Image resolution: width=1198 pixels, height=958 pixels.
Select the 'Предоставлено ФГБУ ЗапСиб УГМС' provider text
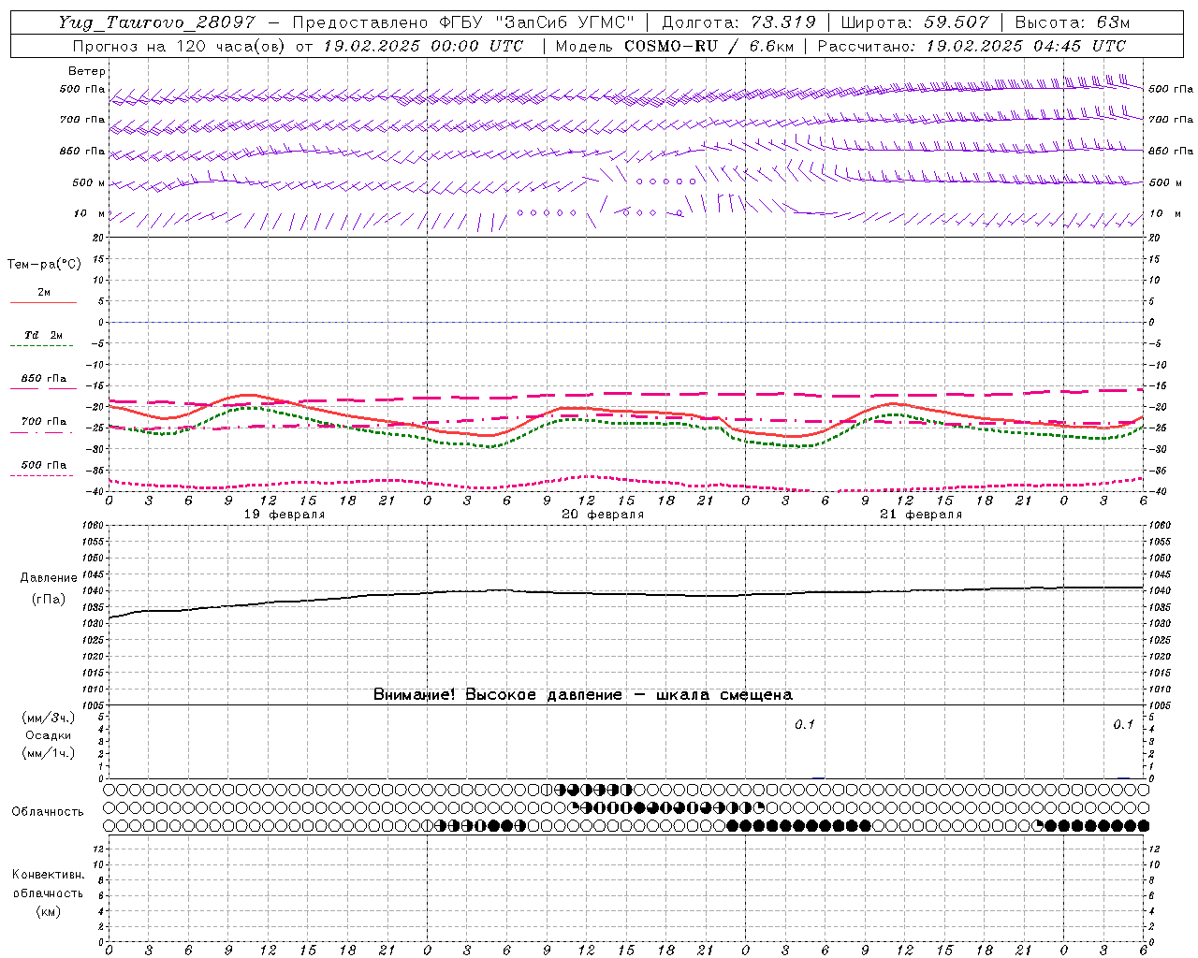[x=464, y=22]
